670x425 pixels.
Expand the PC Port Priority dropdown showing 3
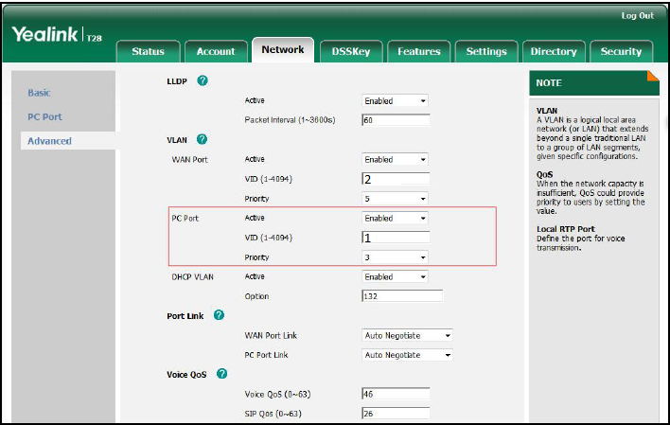395,257
